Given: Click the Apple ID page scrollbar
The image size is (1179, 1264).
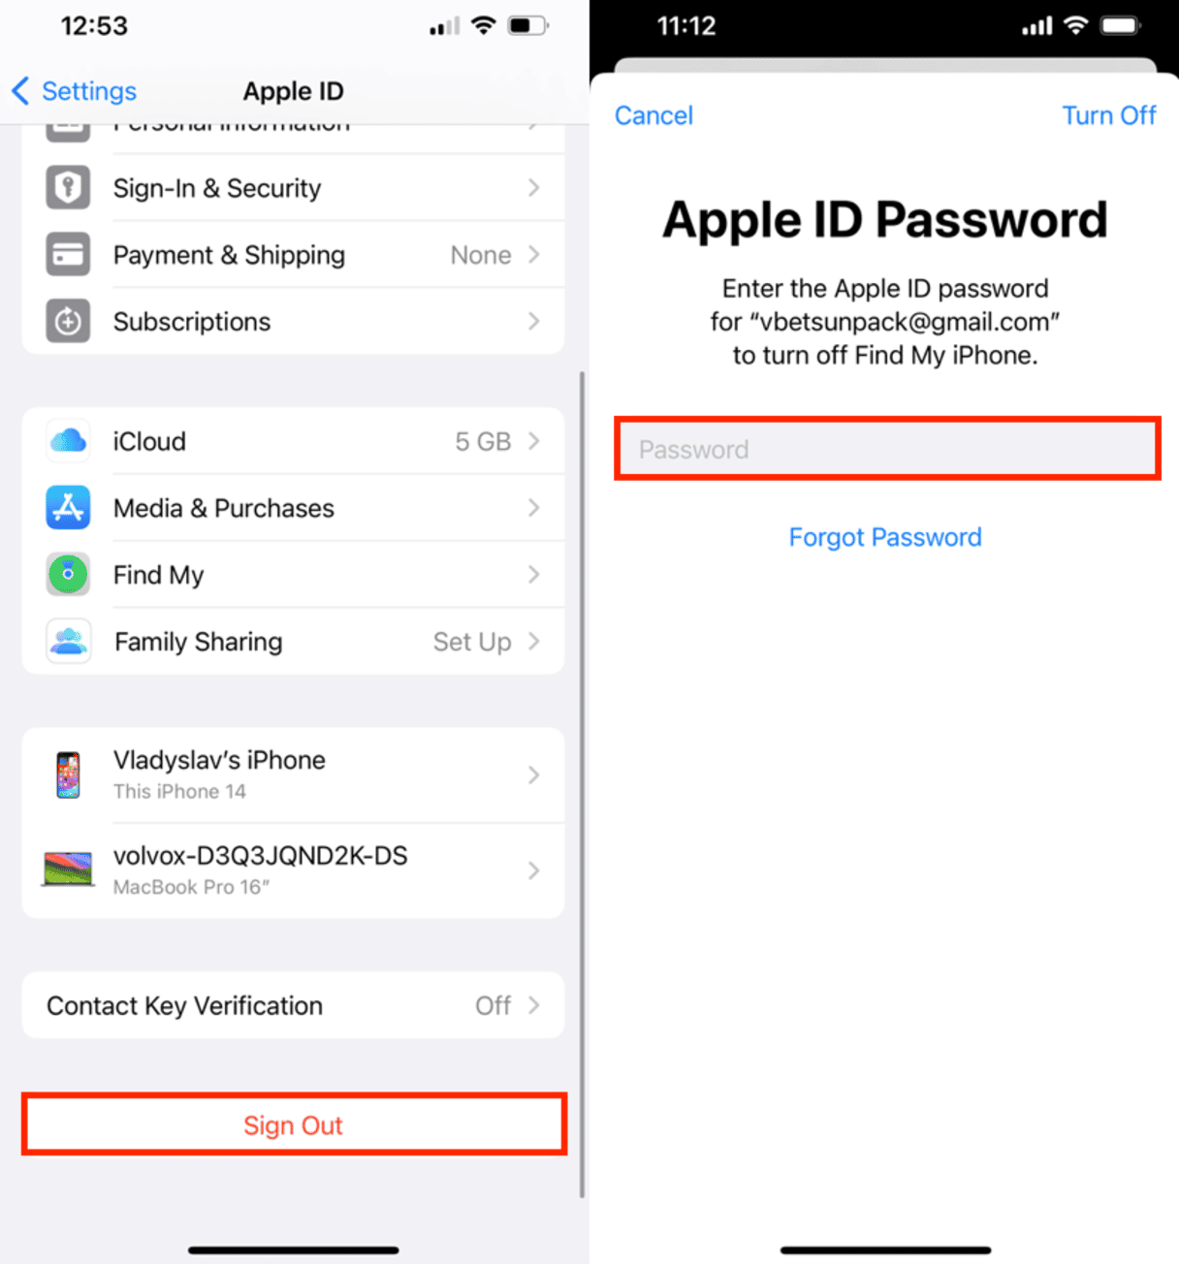Looking at the screenshot, I should tap(582, 784).
